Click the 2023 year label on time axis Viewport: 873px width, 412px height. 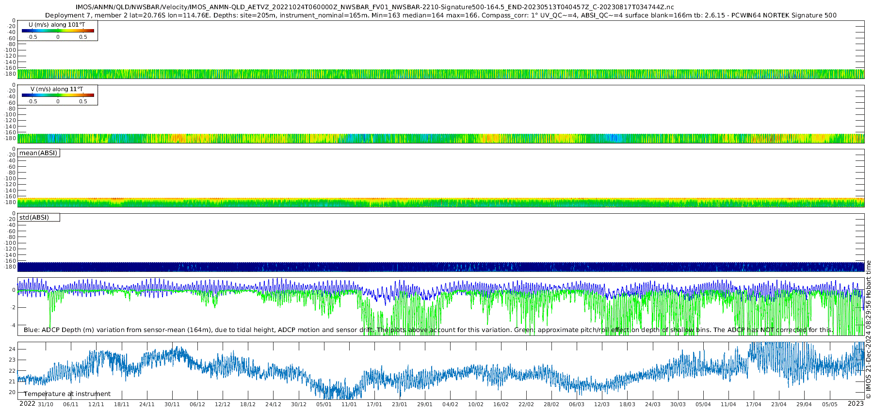(856, 404)
